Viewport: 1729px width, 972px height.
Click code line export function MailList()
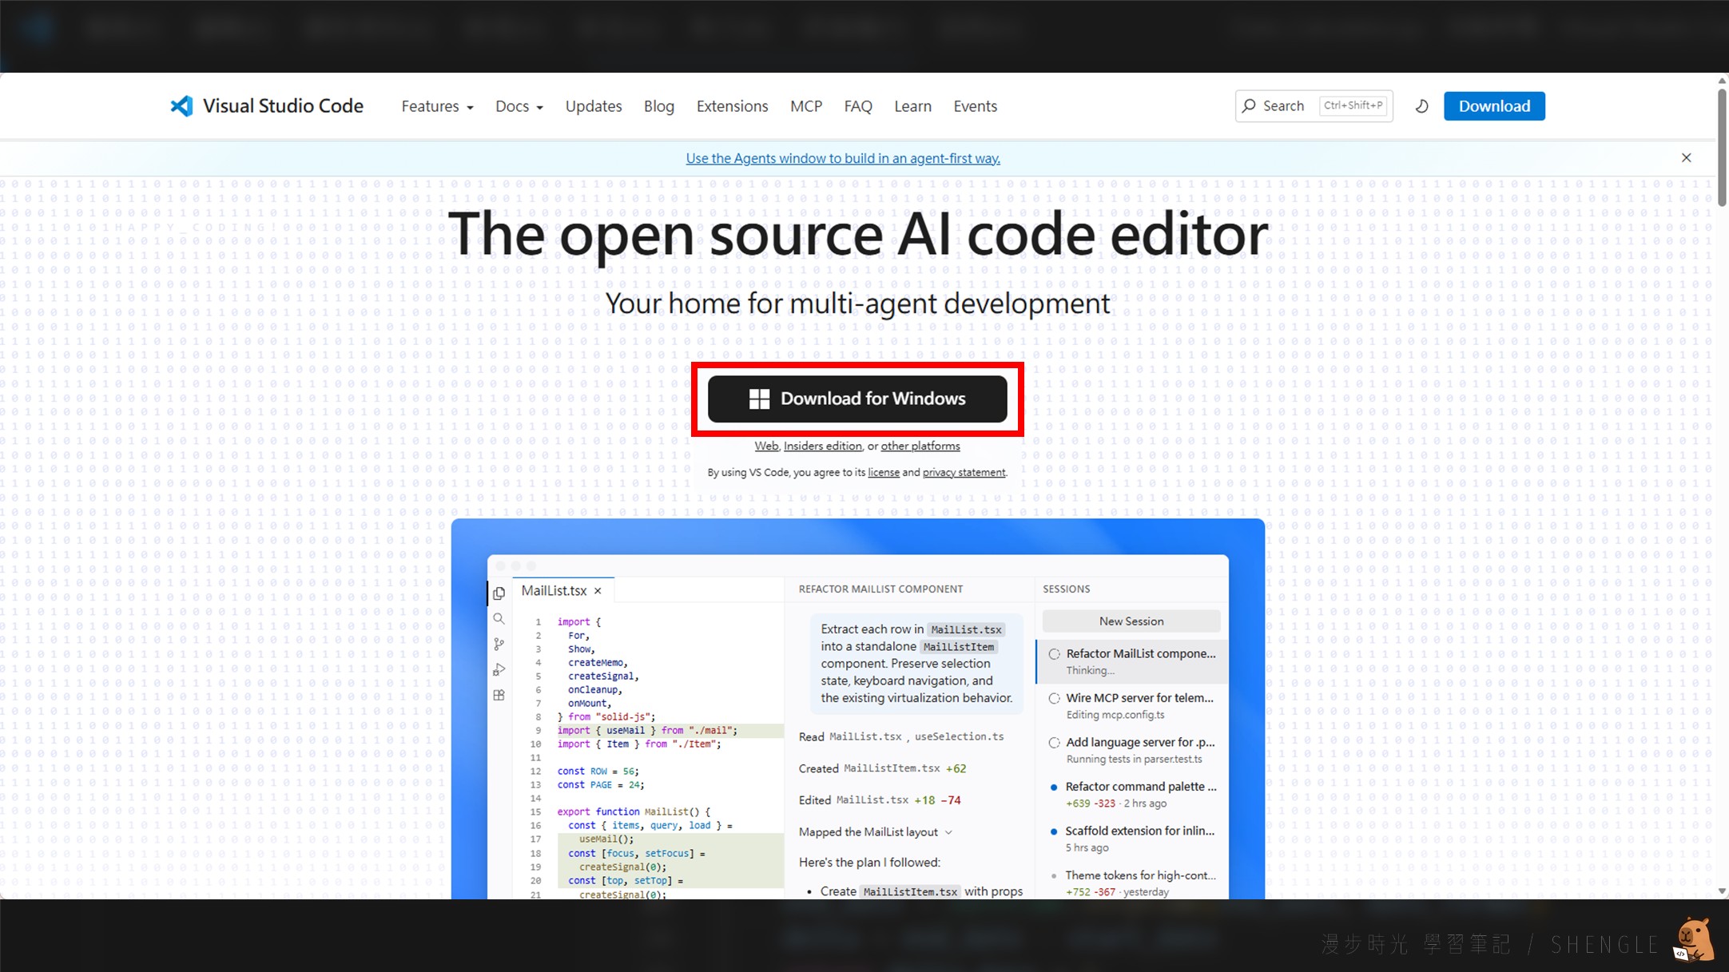pos(634,811)
